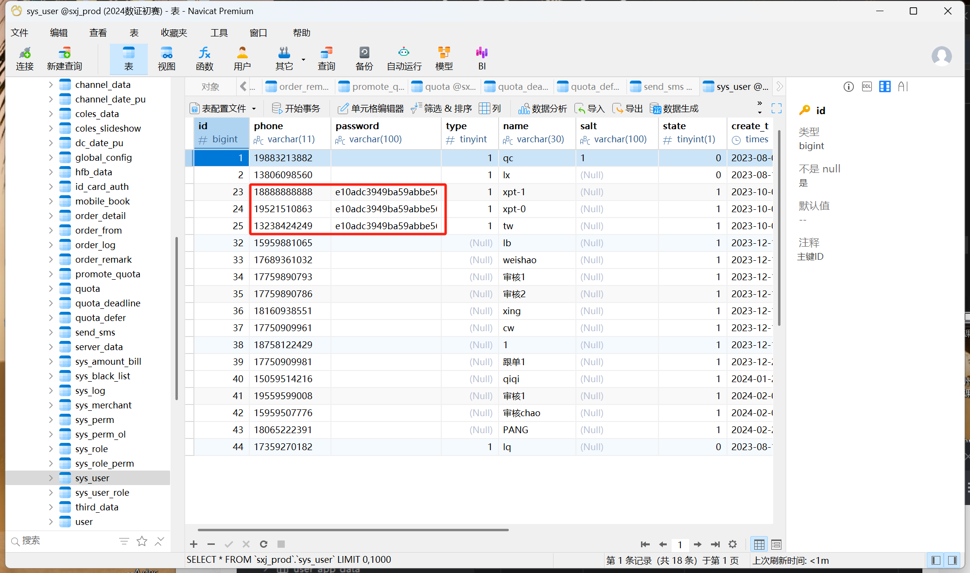
Task: Toggle the right information pane button
Action: click(953, 560)
